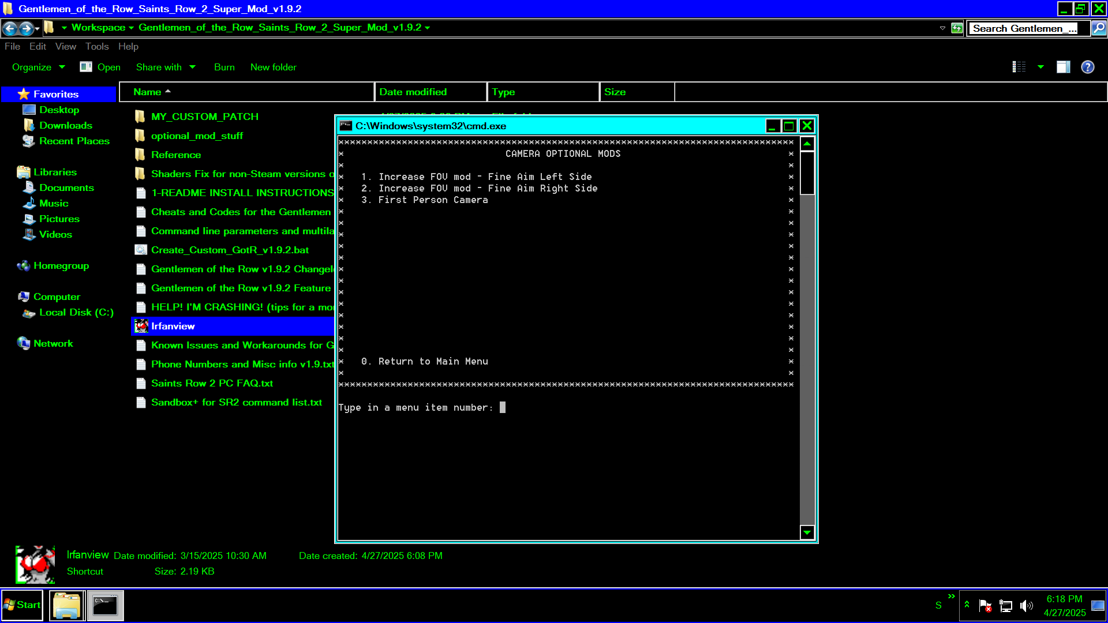Sort by the Size column header
The image size is (1108, 623).
(637, 92)
